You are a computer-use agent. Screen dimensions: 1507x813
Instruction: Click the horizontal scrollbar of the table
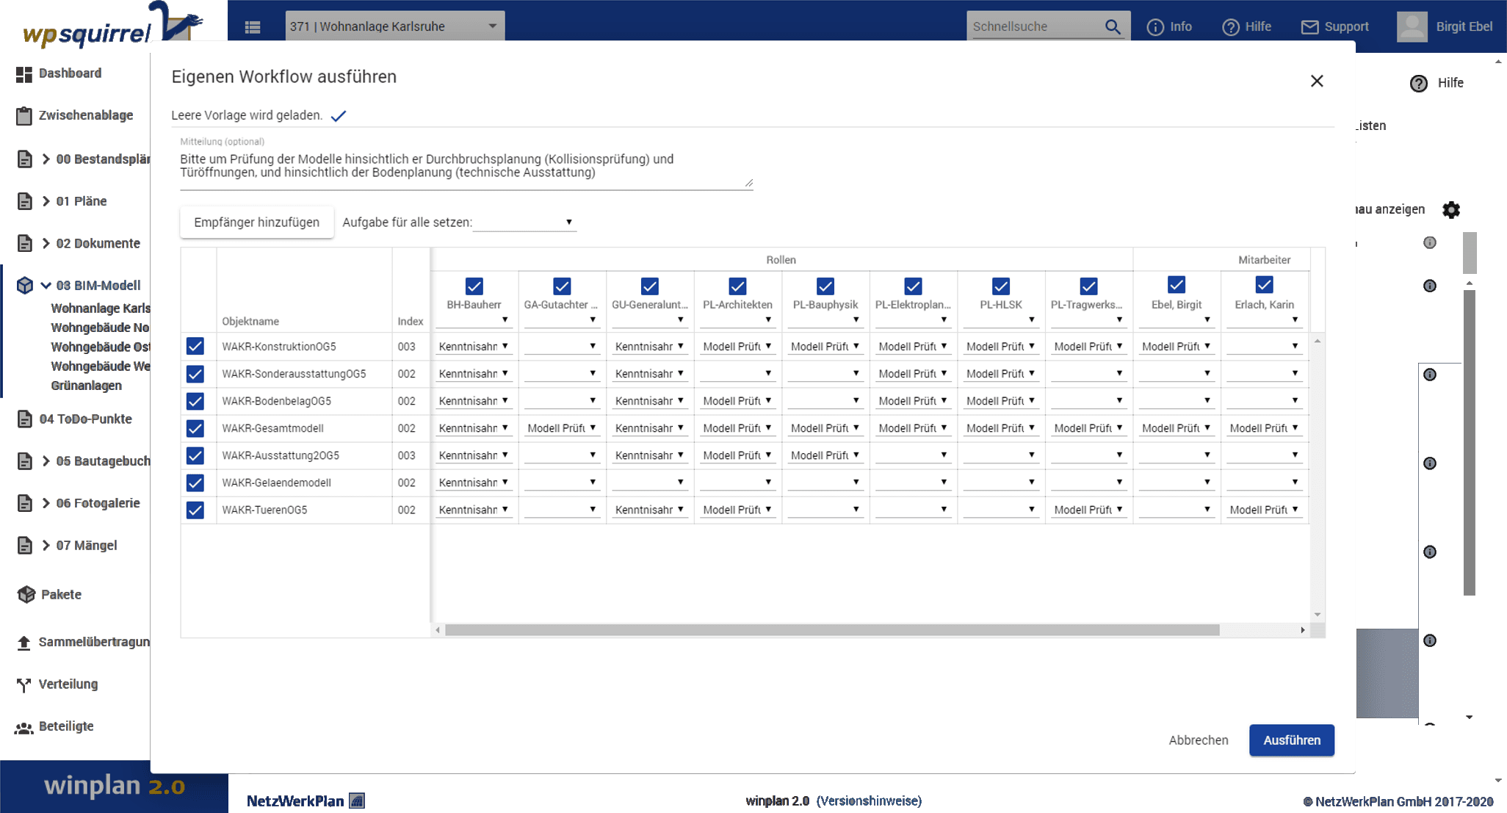(x=832, y=630)
